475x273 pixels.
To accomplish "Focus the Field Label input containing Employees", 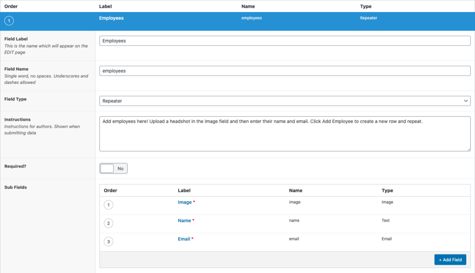I will pyautogui.click(x=285, y=41).
